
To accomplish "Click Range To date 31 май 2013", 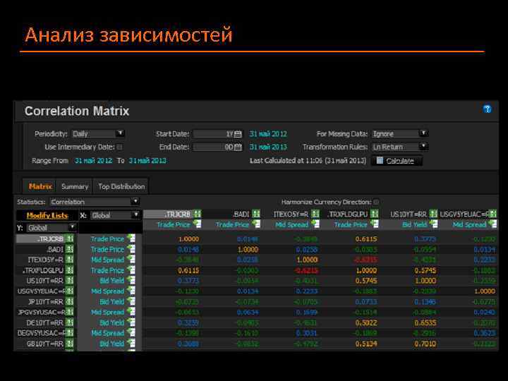I will pyautogui.click(x=147, y=161).
